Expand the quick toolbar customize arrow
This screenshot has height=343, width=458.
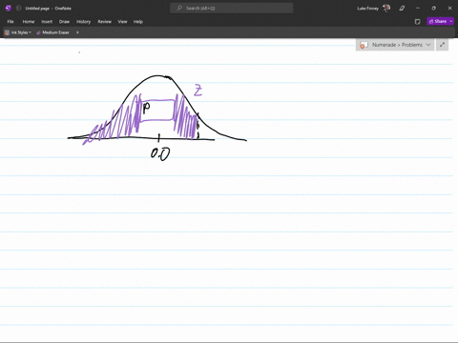click(x=77, y=32)
